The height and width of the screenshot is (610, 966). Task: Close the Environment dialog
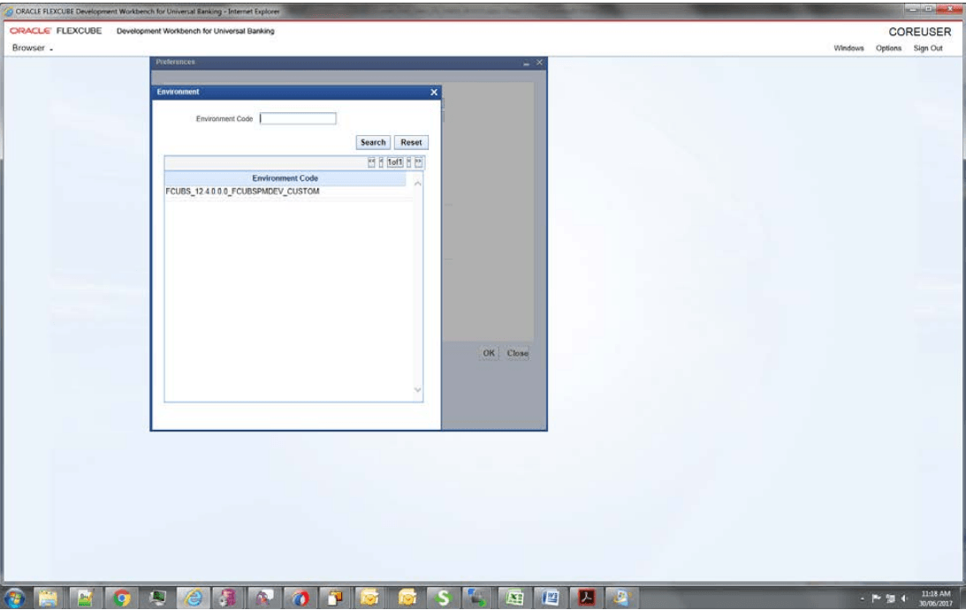coord(434,92)
